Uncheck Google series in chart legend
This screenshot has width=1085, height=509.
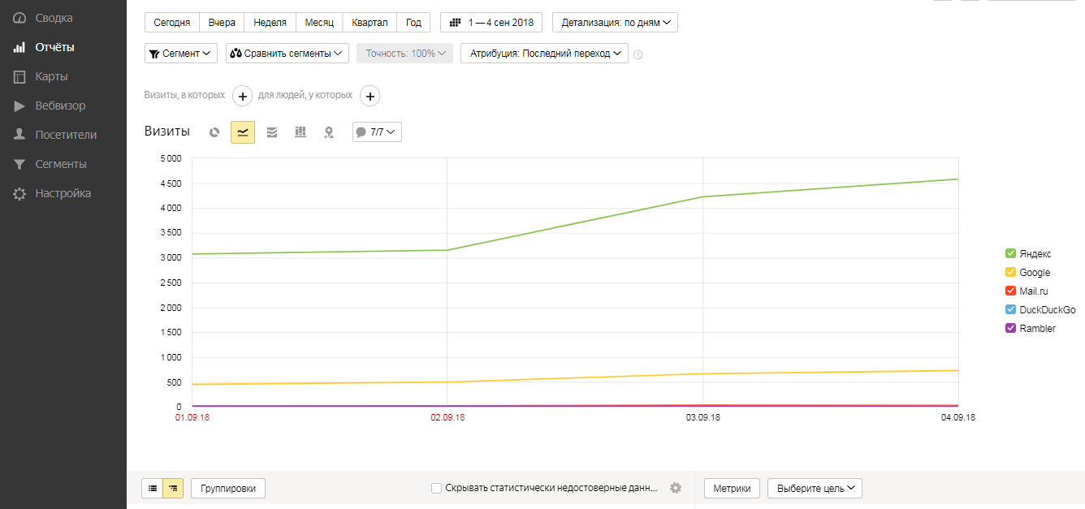(1010, 273)
